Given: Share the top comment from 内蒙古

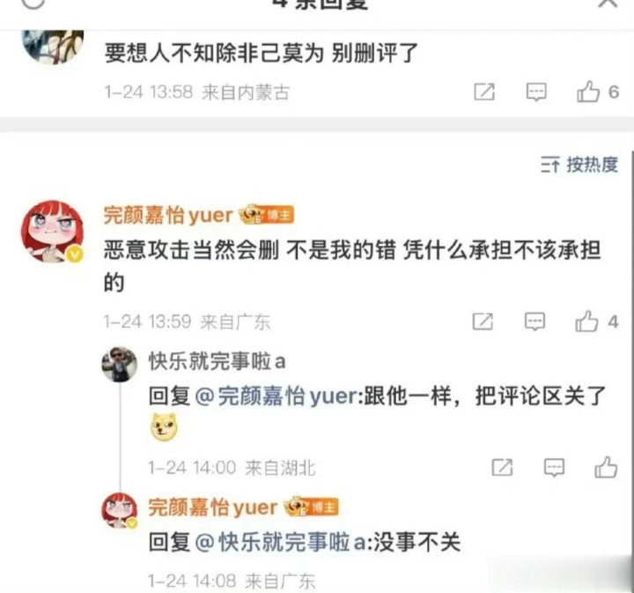Looking at the screenshot, I should point(484,92).
